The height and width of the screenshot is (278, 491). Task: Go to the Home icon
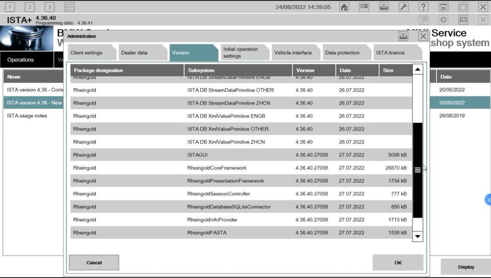(344, 7)
